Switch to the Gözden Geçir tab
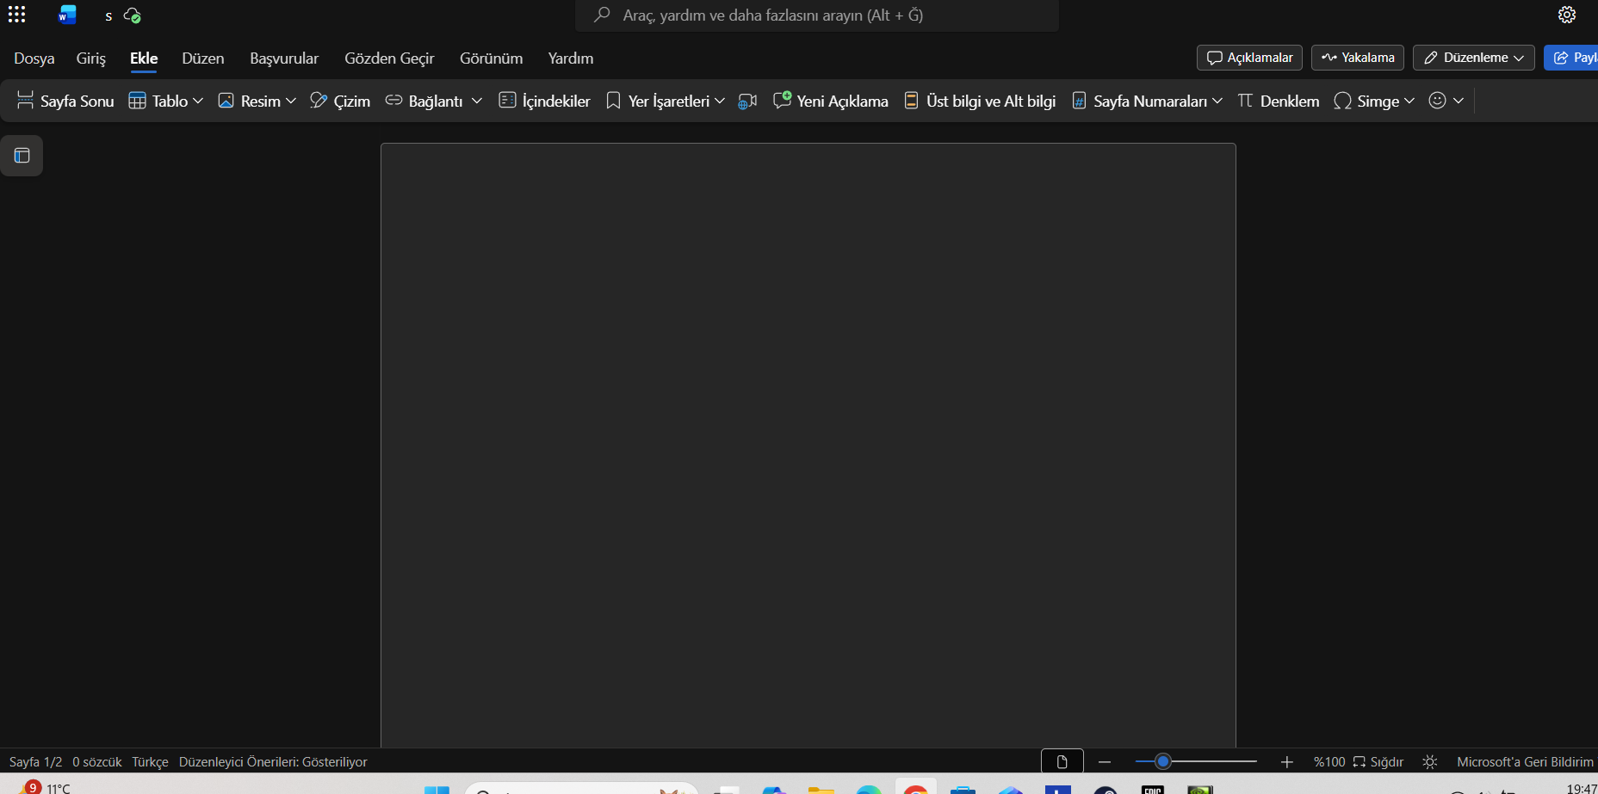The width and height of the screenshot is (1598, 794). (389, 58)
